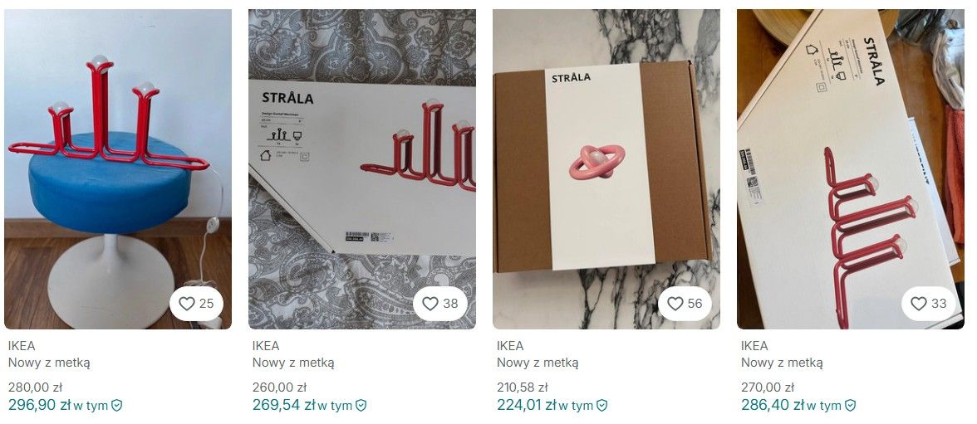Click buyer protection shield next to 296,90 zł
The height and width of the screenshot is (424, 977).
[117, 406]
